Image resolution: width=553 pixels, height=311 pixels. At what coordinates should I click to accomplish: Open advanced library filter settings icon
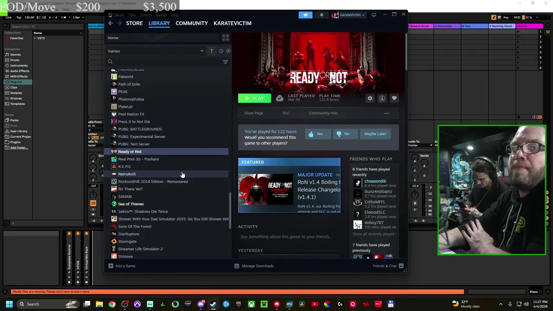point(225,62)
